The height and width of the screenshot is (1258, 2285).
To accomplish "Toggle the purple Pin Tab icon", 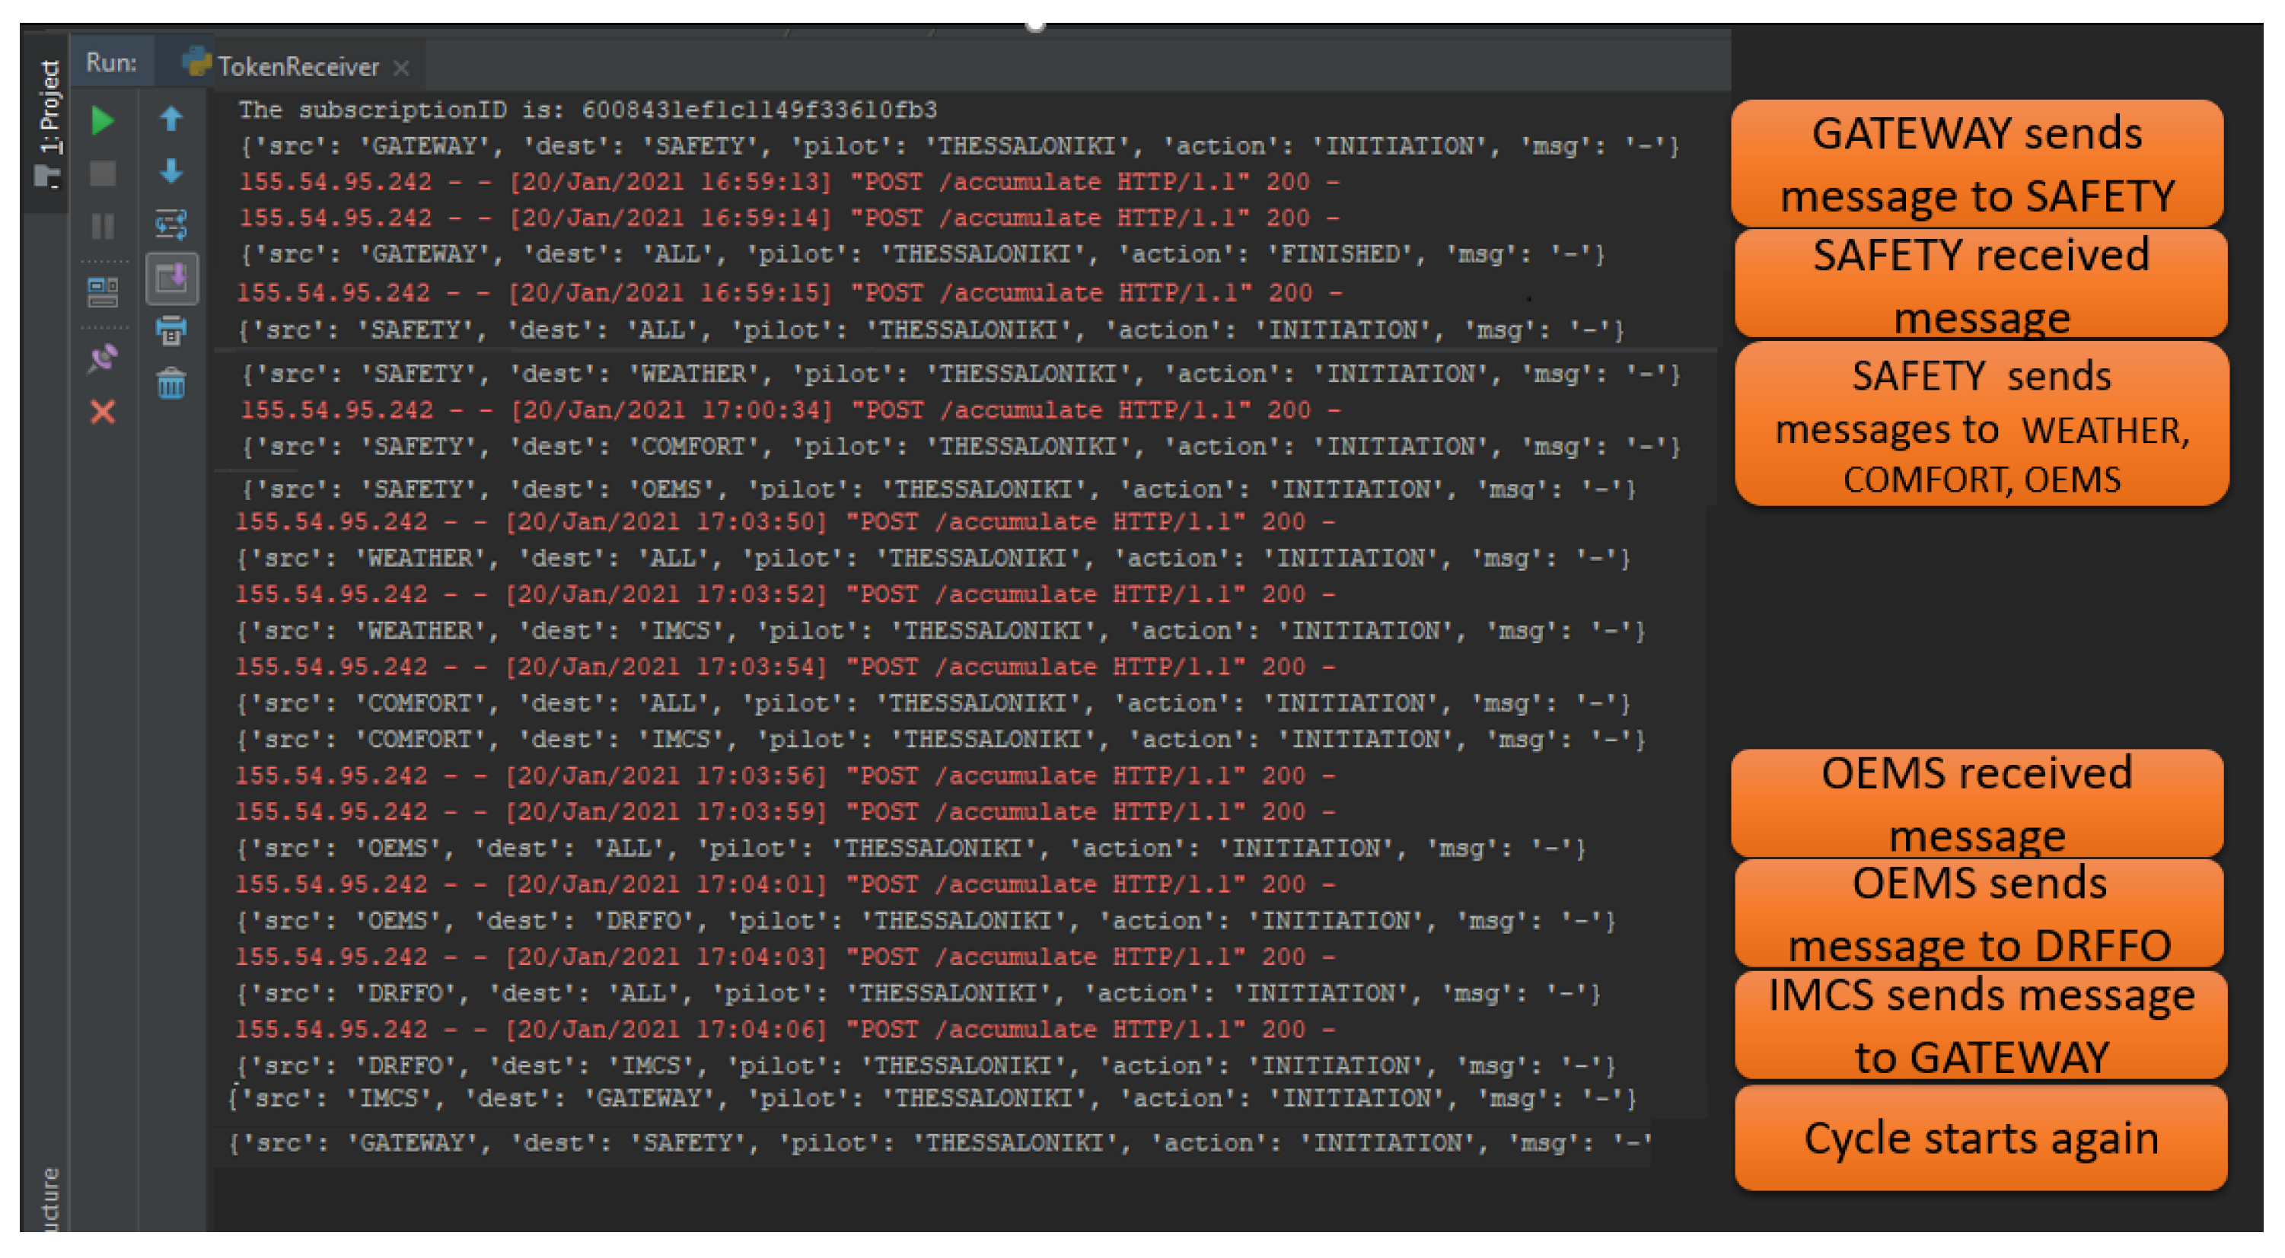I will tap(103, 358).
